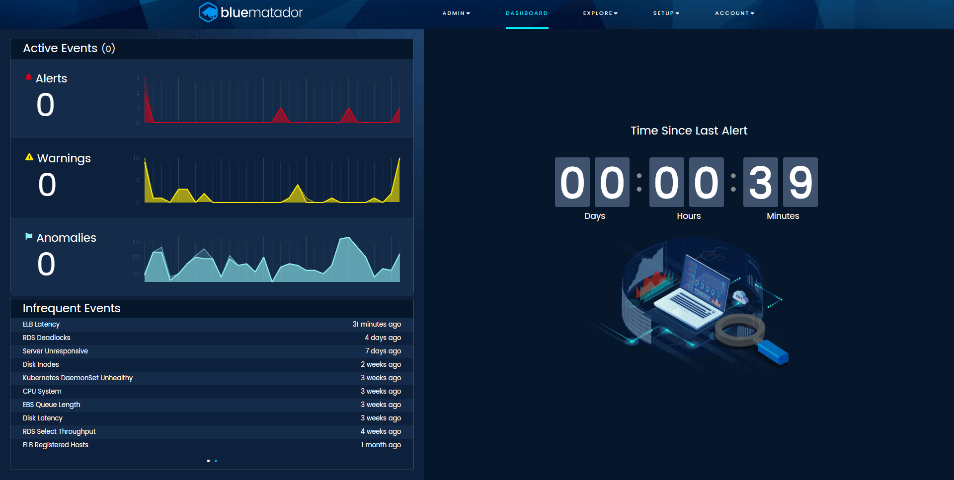Viewport: 954px width, 480px height.
Task: Click the first pagination dot
Action: click(208, 461)
